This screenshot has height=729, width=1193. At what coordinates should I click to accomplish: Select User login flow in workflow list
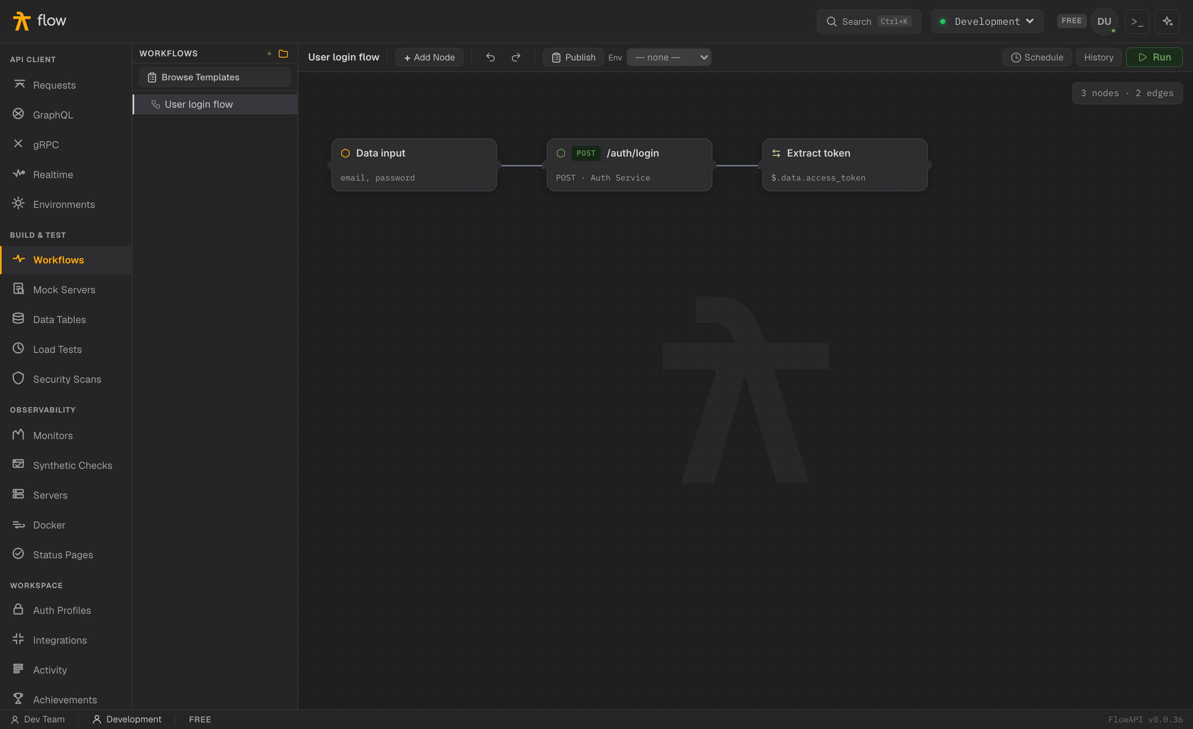216,104
